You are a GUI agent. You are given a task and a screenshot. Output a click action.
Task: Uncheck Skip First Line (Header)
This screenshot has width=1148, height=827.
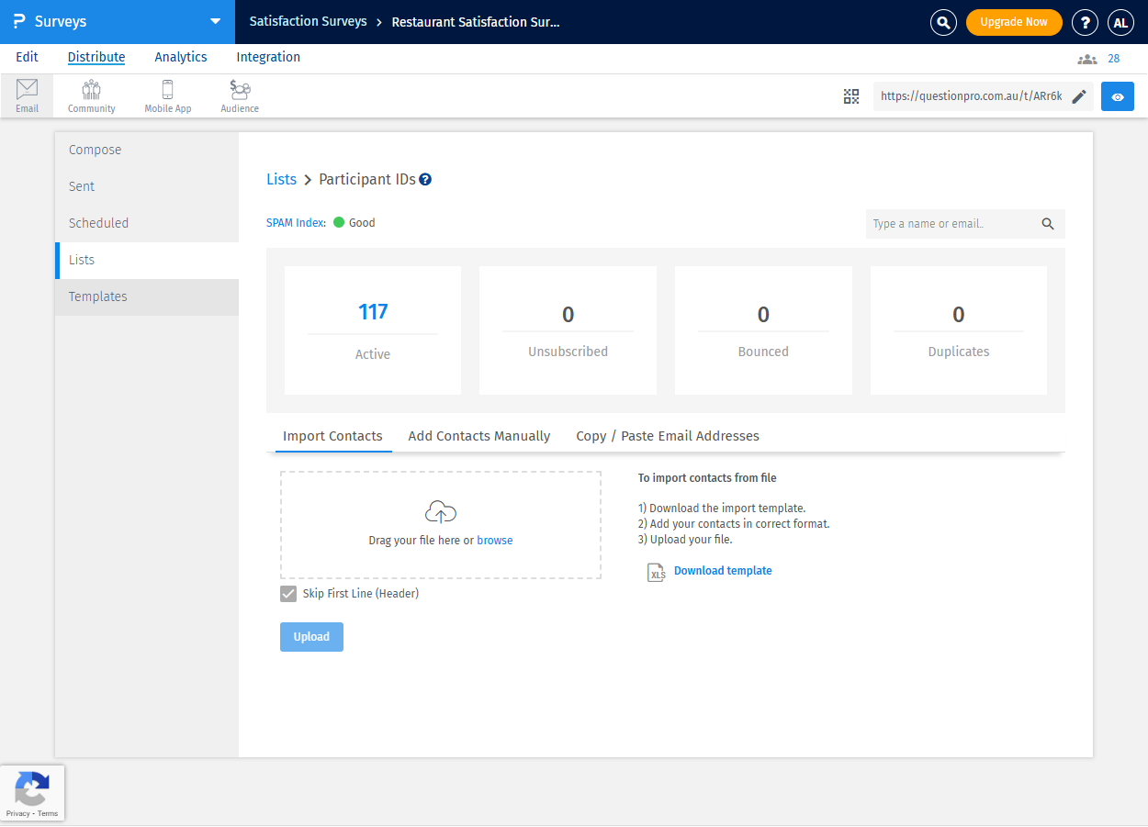point(288,594)
